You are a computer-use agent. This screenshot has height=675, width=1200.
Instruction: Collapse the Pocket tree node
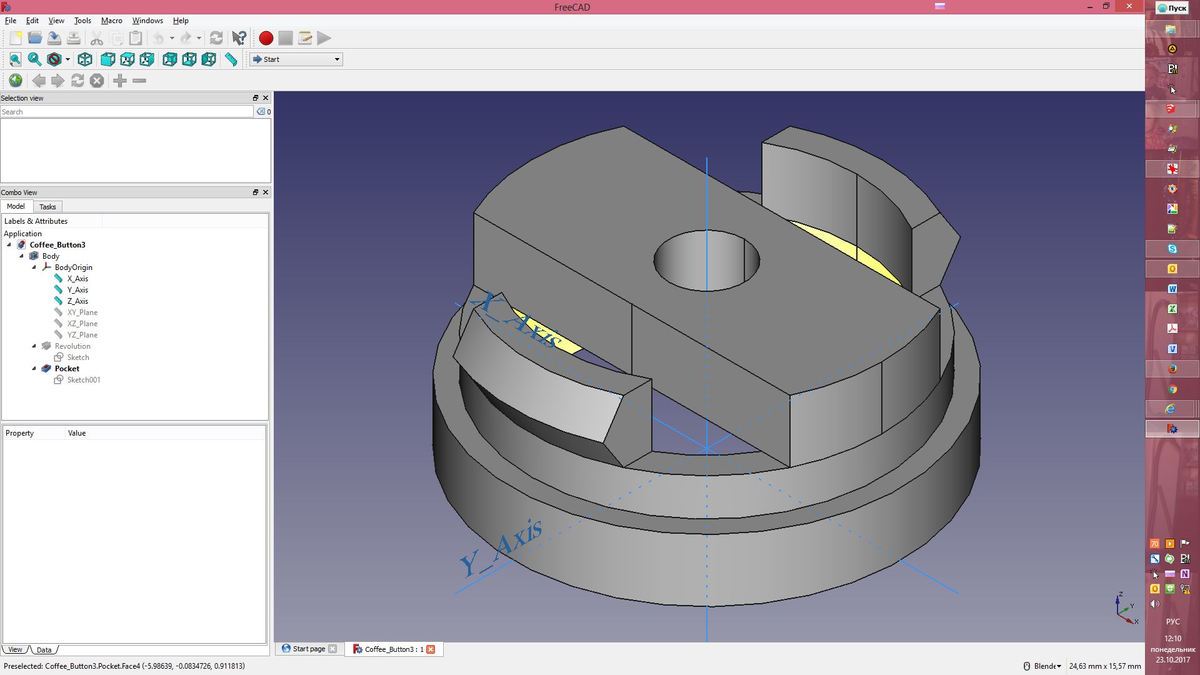pos(34,369)
